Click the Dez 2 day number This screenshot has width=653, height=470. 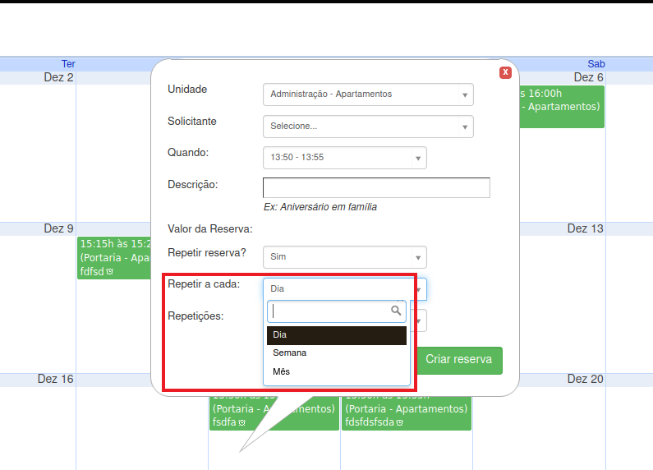[58, 77]
